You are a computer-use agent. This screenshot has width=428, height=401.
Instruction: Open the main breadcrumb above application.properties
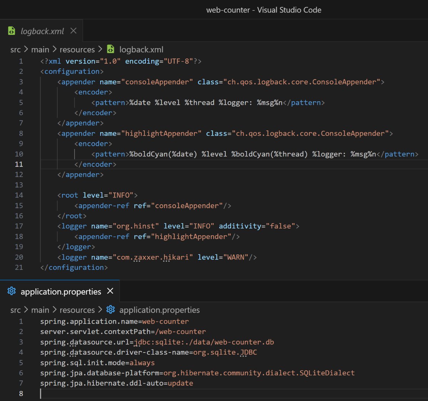[x=40, y=310]
